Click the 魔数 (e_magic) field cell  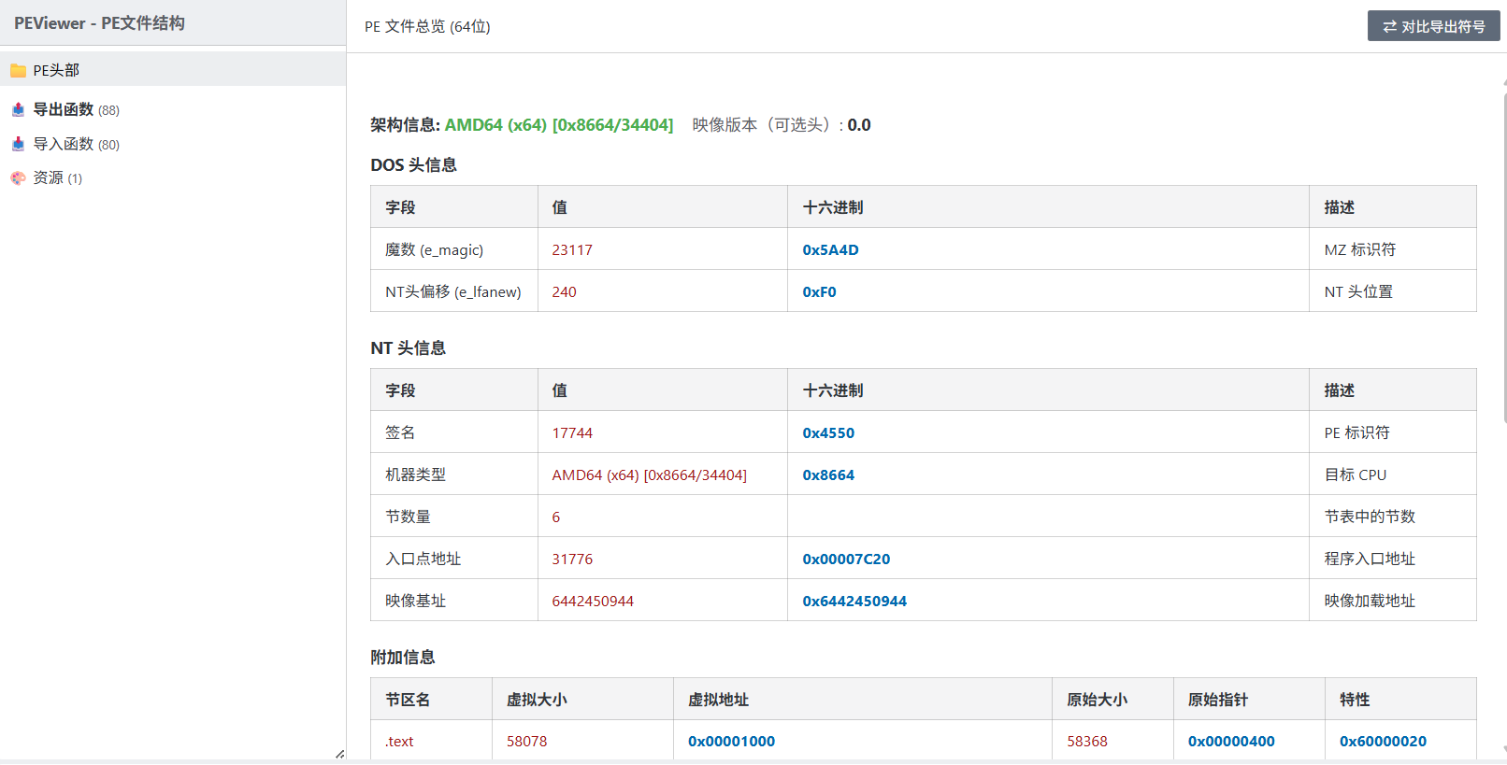(x=454, y=249)
